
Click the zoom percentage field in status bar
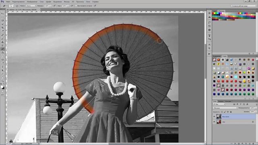coord(8,144)
